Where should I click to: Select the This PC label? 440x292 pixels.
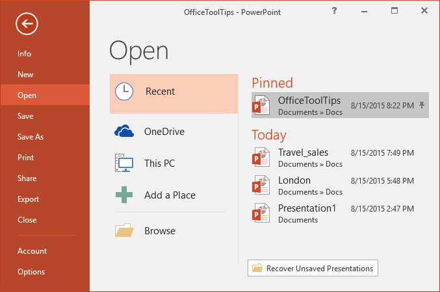[x=160, y=163]
